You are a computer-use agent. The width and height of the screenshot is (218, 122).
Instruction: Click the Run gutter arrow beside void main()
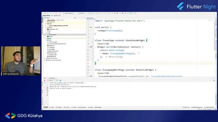pos(91,27)
